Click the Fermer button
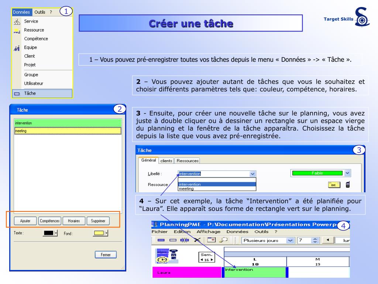This screenshot has width=378, height=284. click(106, 254)
